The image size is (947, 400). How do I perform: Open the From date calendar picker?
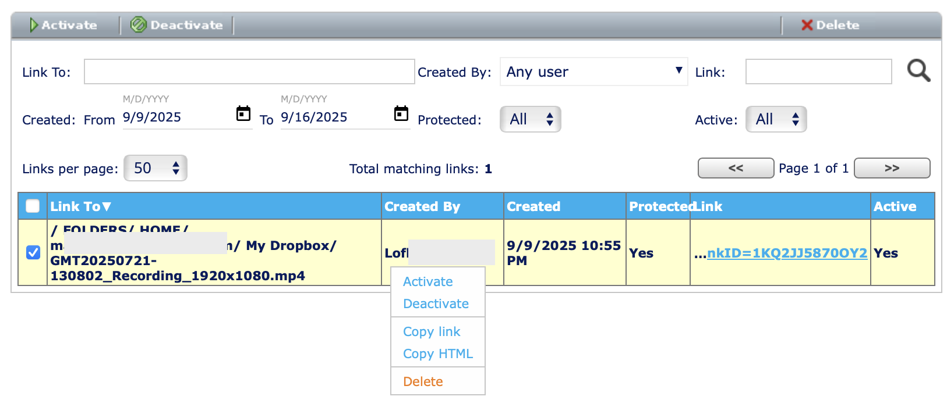243,113
